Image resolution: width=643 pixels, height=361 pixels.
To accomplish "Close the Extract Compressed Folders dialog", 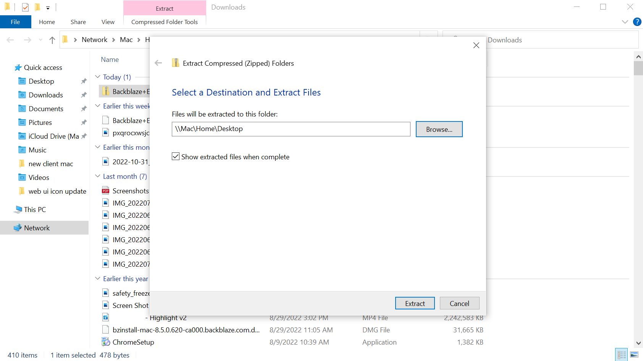I will coord(476,45).
